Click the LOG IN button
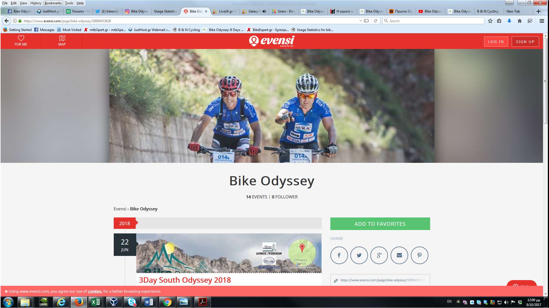 point(496,42)
